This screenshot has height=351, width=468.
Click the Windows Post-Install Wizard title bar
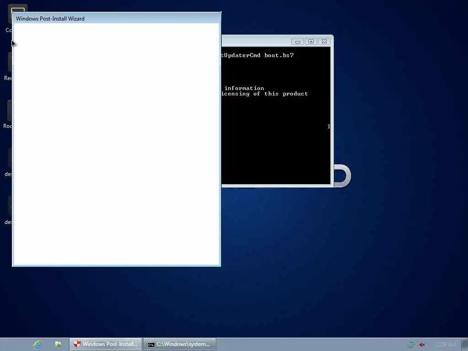117,18
